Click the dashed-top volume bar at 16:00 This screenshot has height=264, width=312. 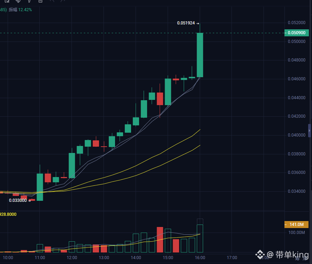pos(200,235)
